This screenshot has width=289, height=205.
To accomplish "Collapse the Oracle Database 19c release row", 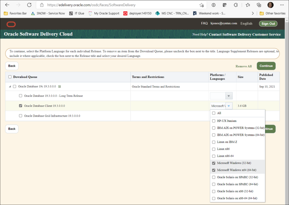I will (x=10, y=87).
